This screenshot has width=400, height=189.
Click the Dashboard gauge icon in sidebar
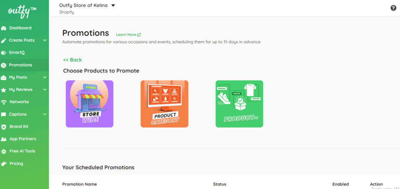point(4,28)
